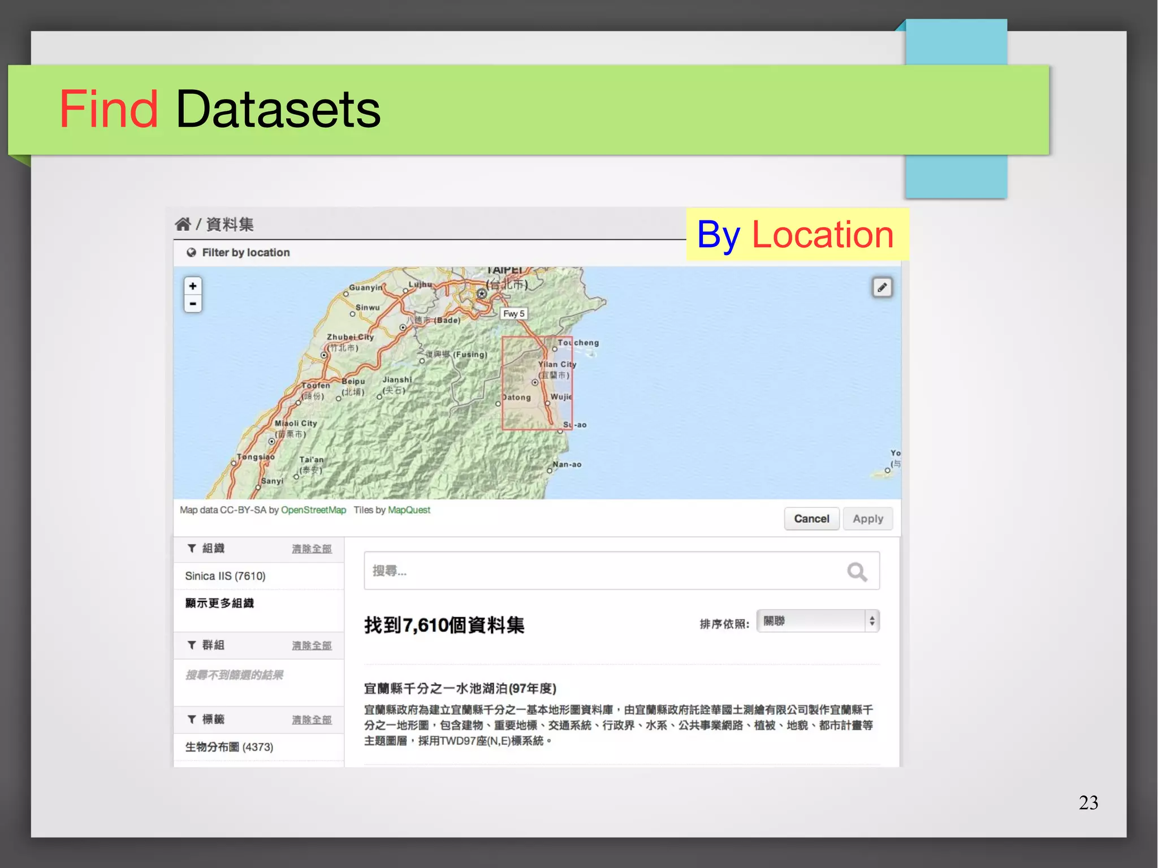
Task: Open dataset 宜蘭縣千分之一水池湖泊(97年度)
Action: [460, 688]
